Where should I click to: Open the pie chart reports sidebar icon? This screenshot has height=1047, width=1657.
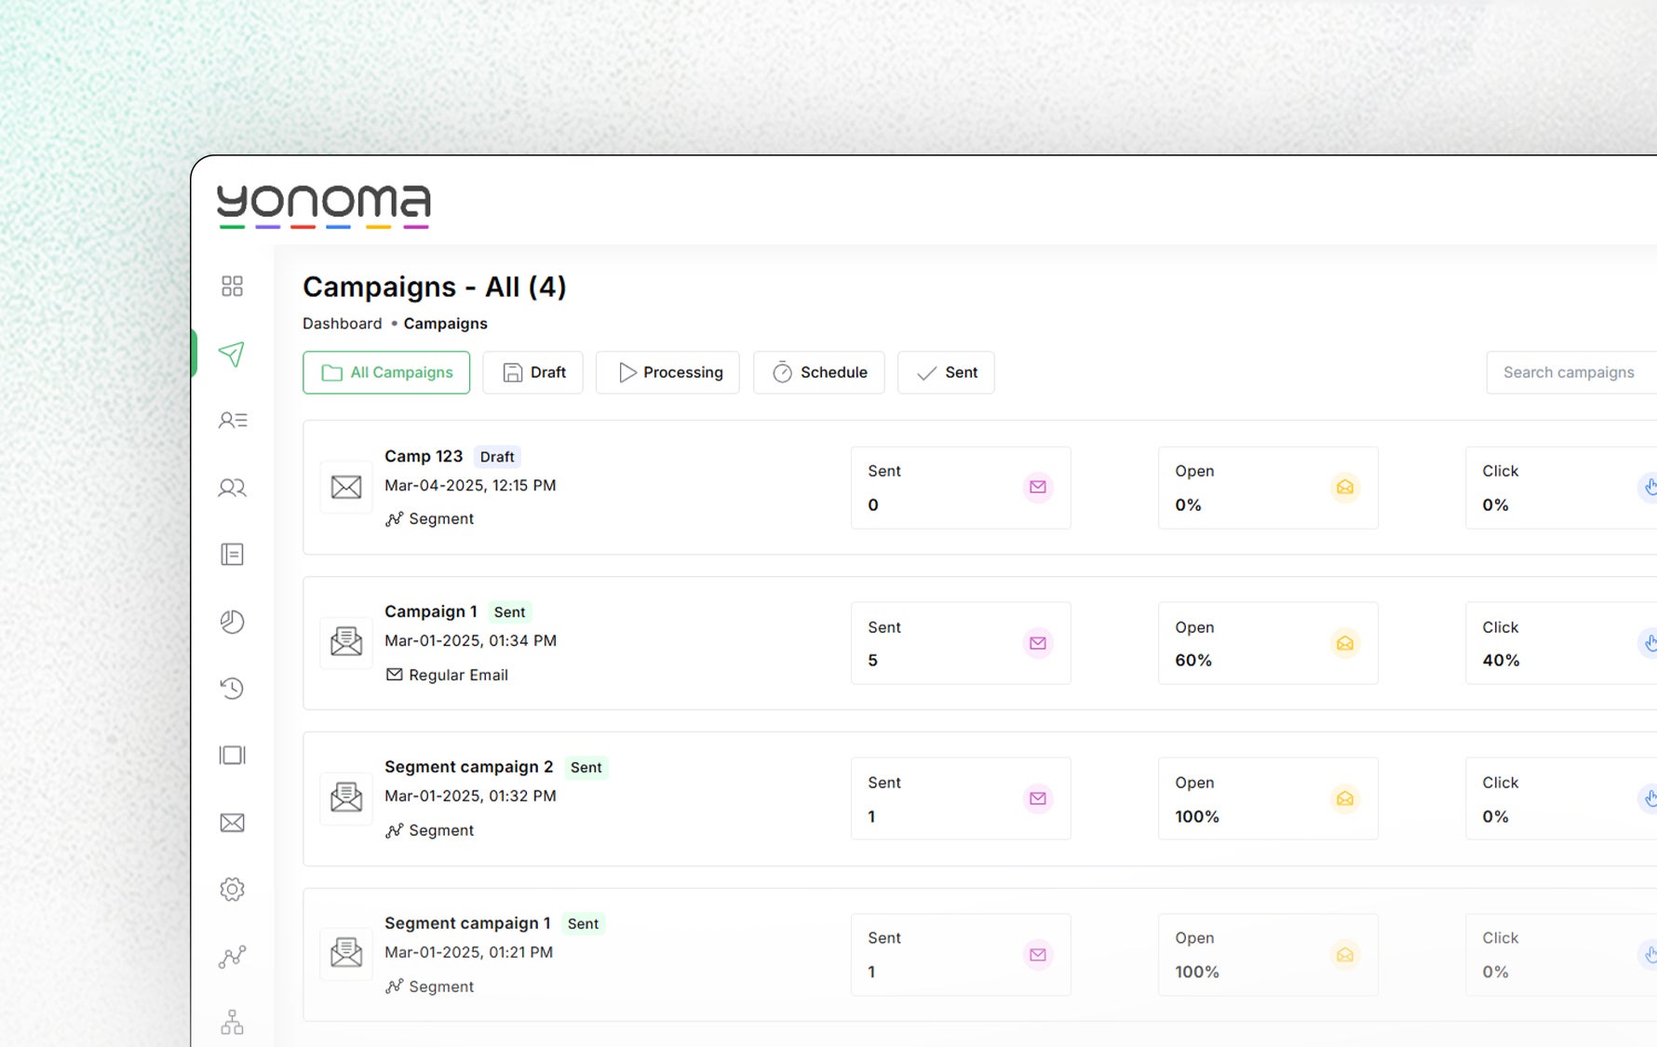[x=232, y=622]
